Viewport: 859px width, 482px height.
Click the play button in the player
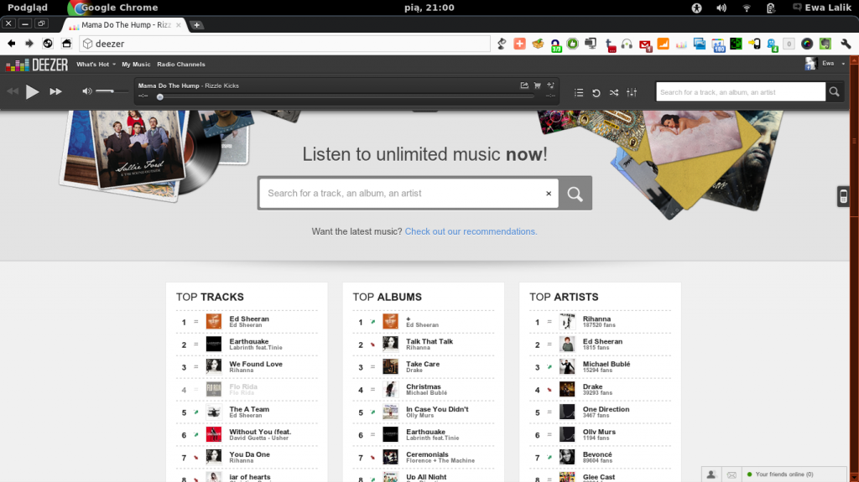pyautogui.click(x=33, y=91)
